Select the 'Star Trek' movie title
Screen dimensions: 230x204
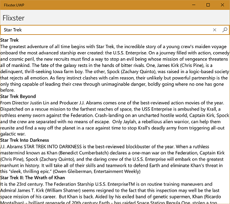click(x=9, y=40)
